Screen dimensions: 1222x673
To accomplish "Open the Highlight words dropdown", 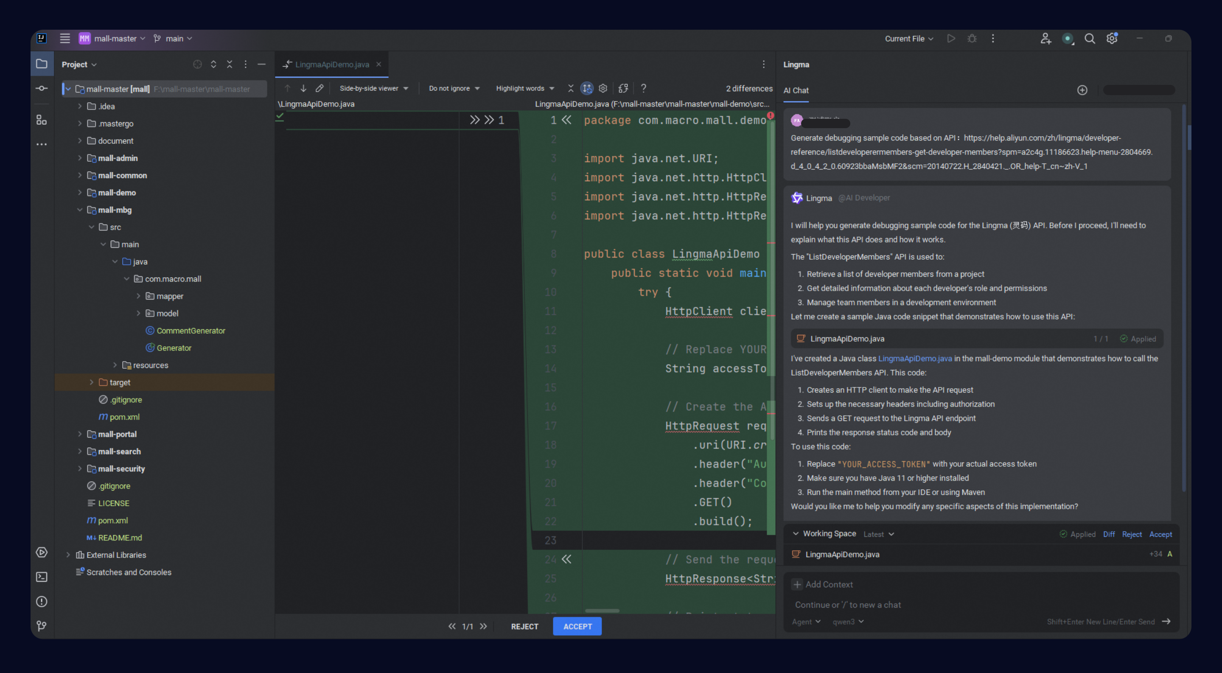I will (x=525, y=88).
